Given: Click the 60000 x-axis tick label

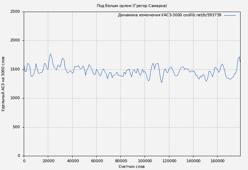Looking at the screenshot, I should point(96,161).
